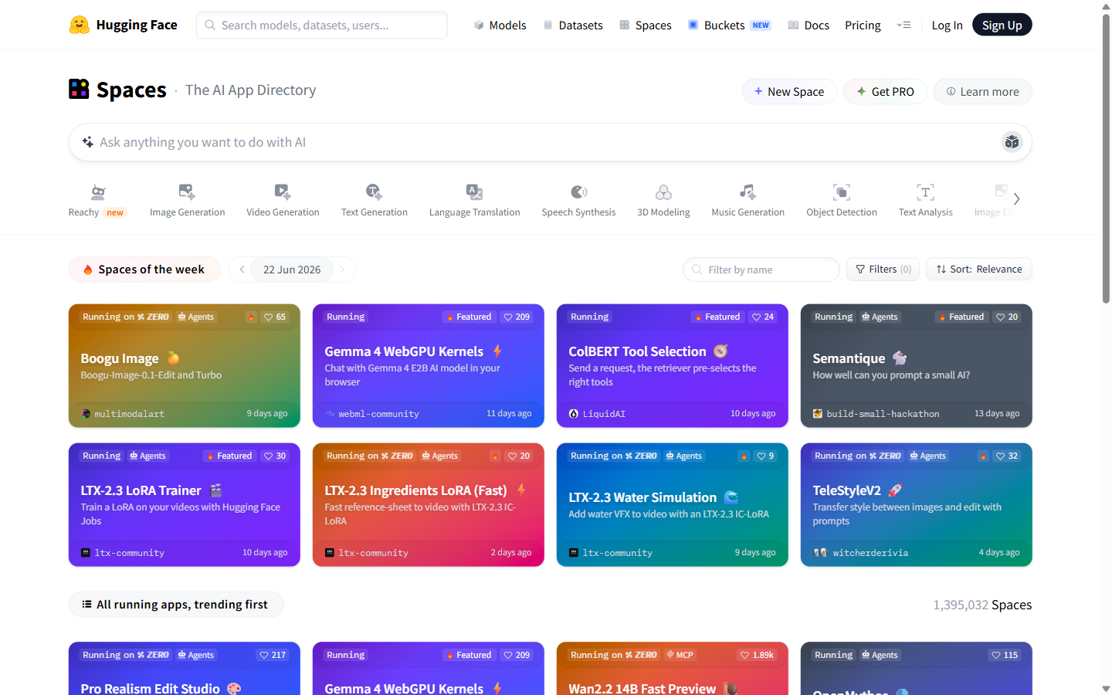Open the Filters (0) dropdown

click(x=883, y=270)
